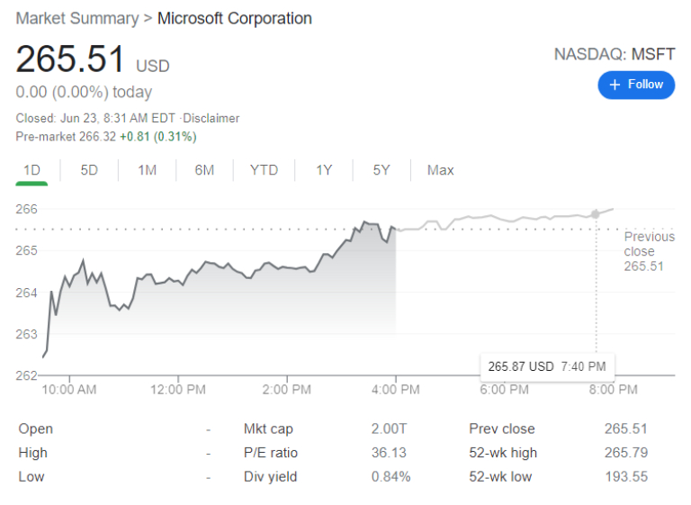View the 5Y chart range

(x=381, y=170)
